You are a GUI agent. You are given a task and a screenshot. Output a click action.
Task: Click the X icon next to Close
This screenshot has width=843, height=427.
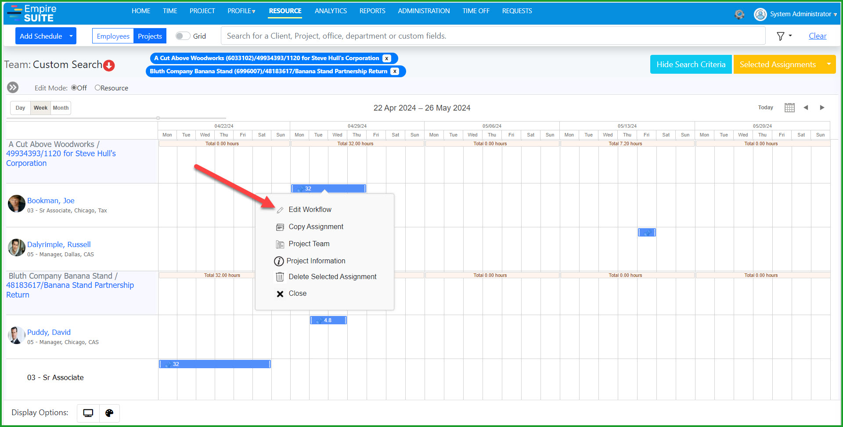(280, 294)
